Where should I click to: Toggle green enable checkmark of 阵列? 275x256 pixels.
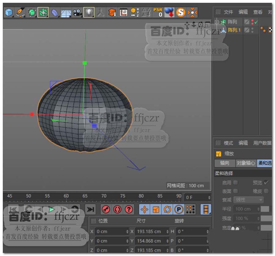256,22
